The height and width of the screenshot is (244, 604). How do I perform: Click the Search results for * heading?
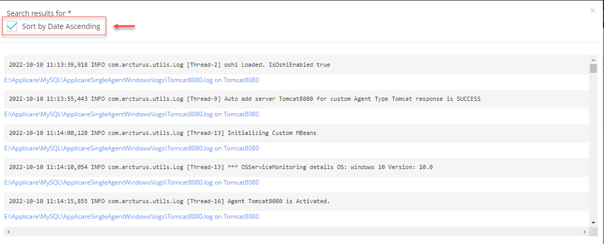pyautogui.click(x=39, y=13)
